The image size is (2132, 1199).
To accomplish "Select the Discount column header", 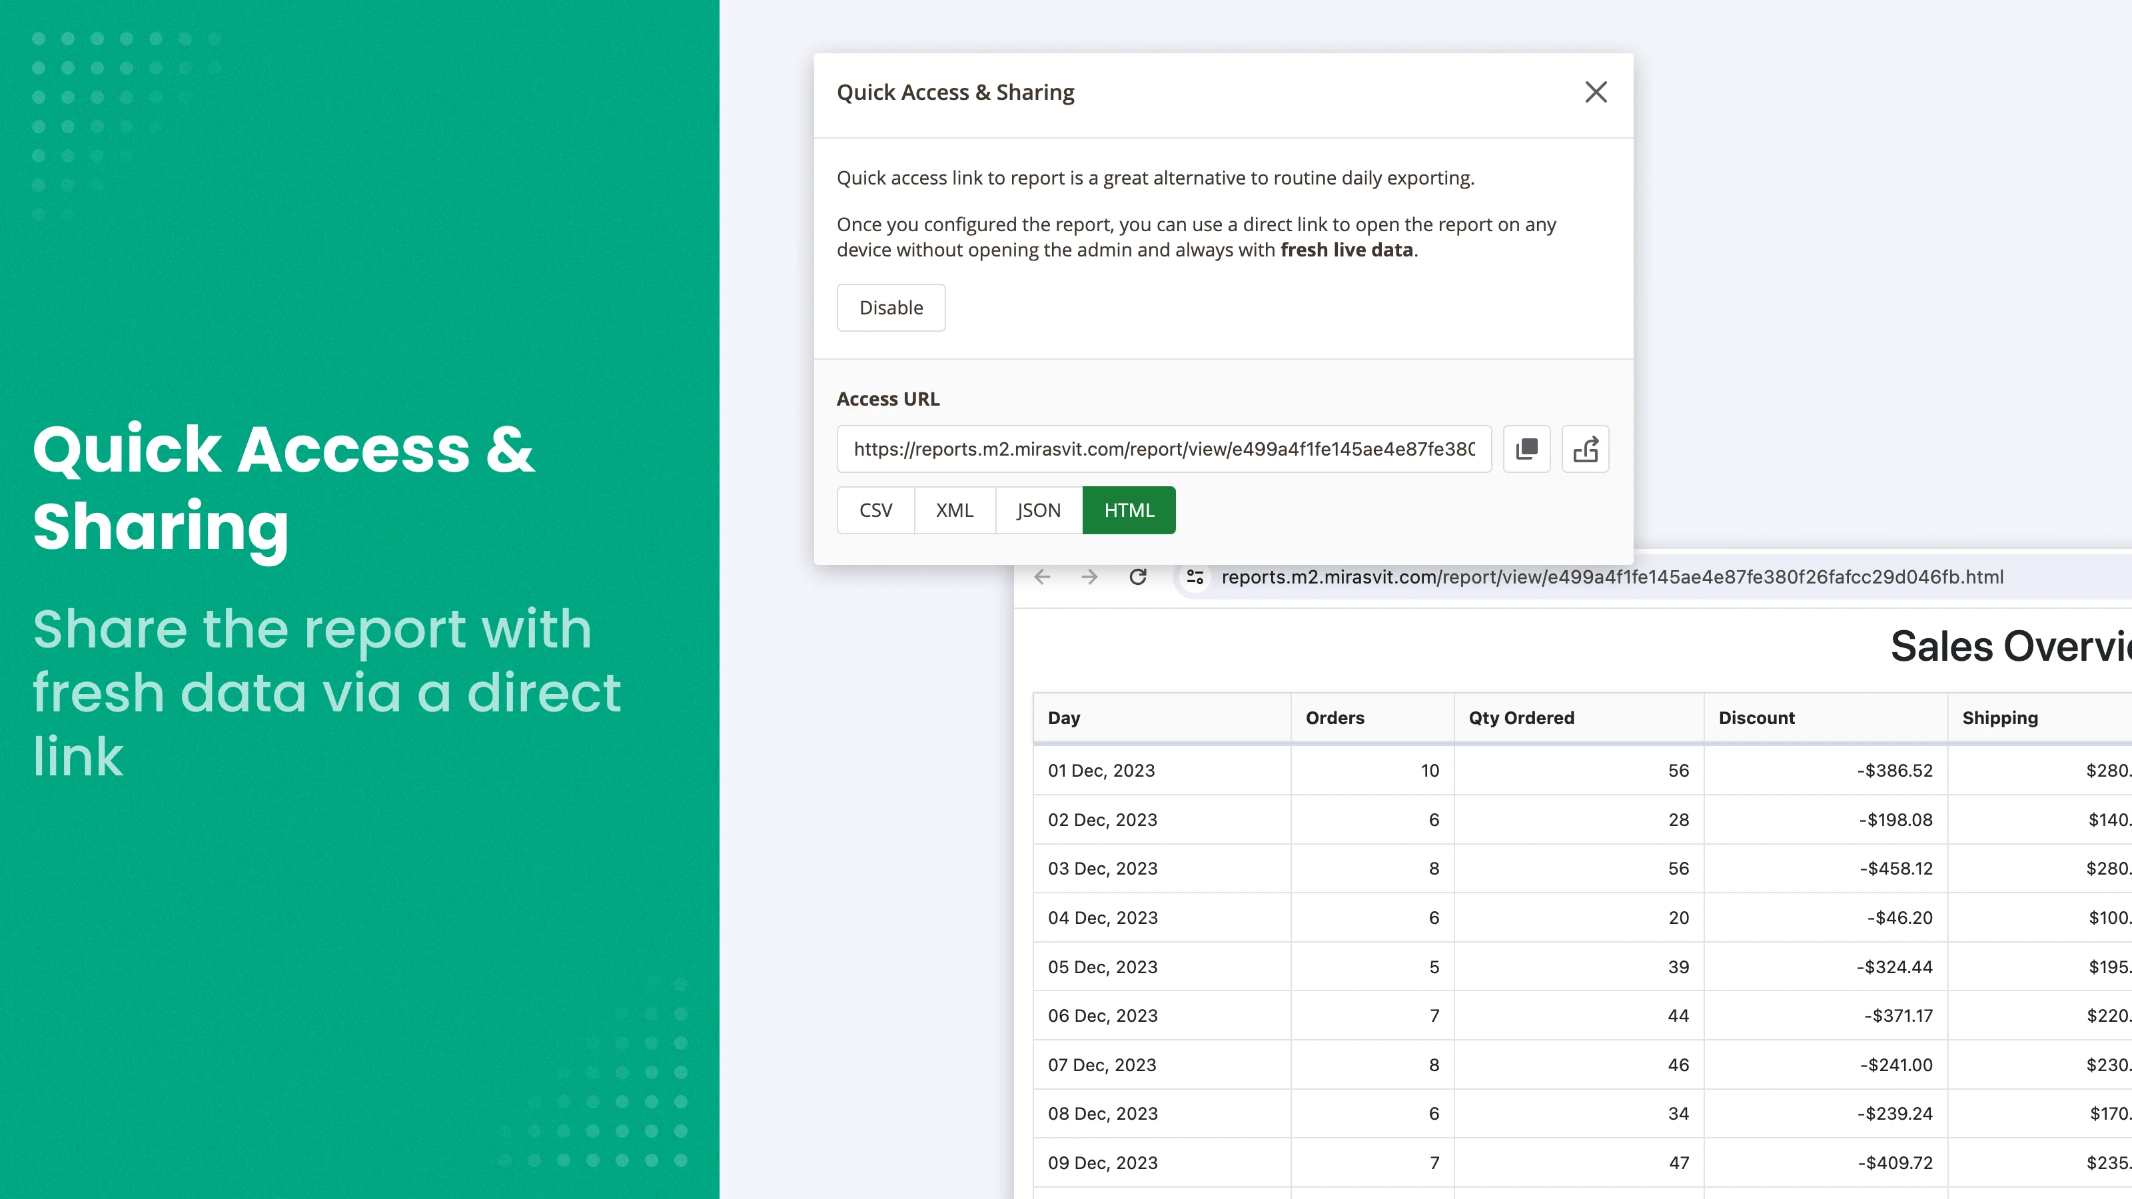I will coord(1756,717).
